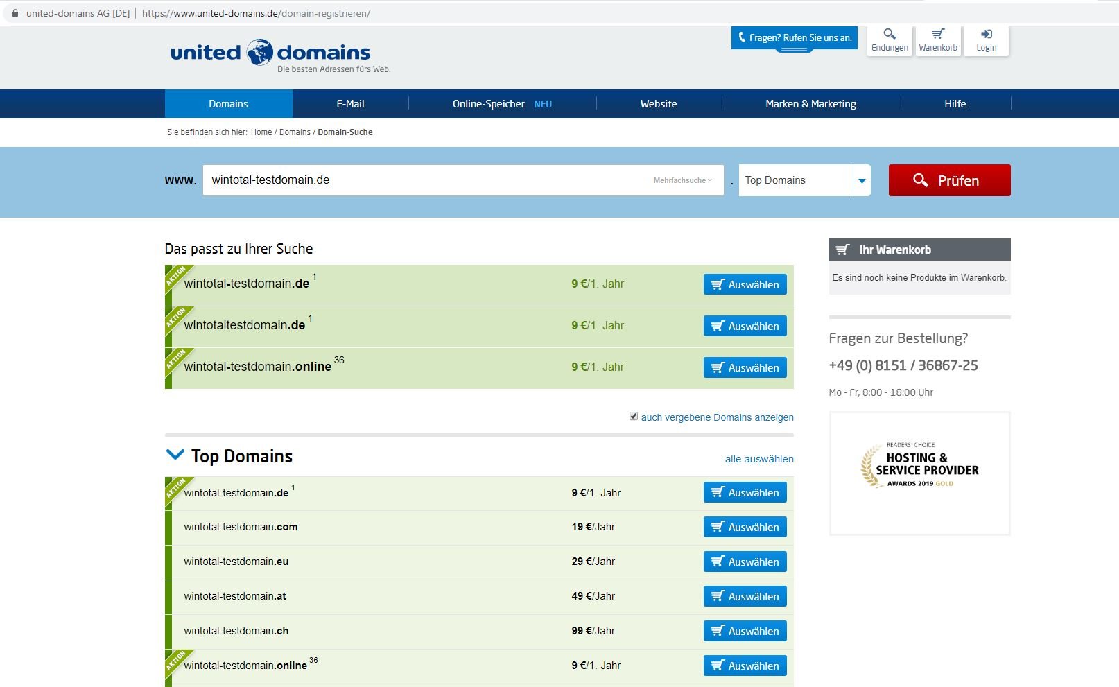Viewport: 1119px width, 687px height.
Task: Open the E-Mail navigation tab
Action: coord(350,104)
